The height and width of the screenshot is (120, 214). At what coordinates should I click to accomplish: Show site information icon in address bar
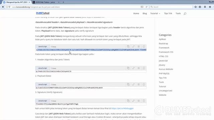[x=7, y=7]
